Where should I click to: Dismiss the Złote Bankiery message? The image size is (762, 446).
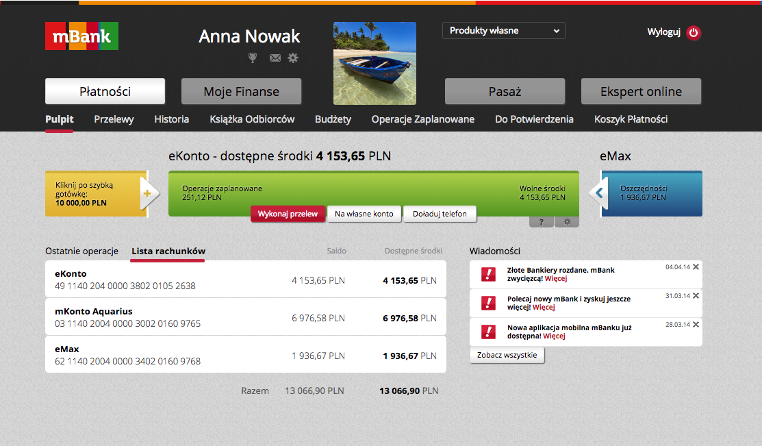pyautogui.click(x=696, y=267)
